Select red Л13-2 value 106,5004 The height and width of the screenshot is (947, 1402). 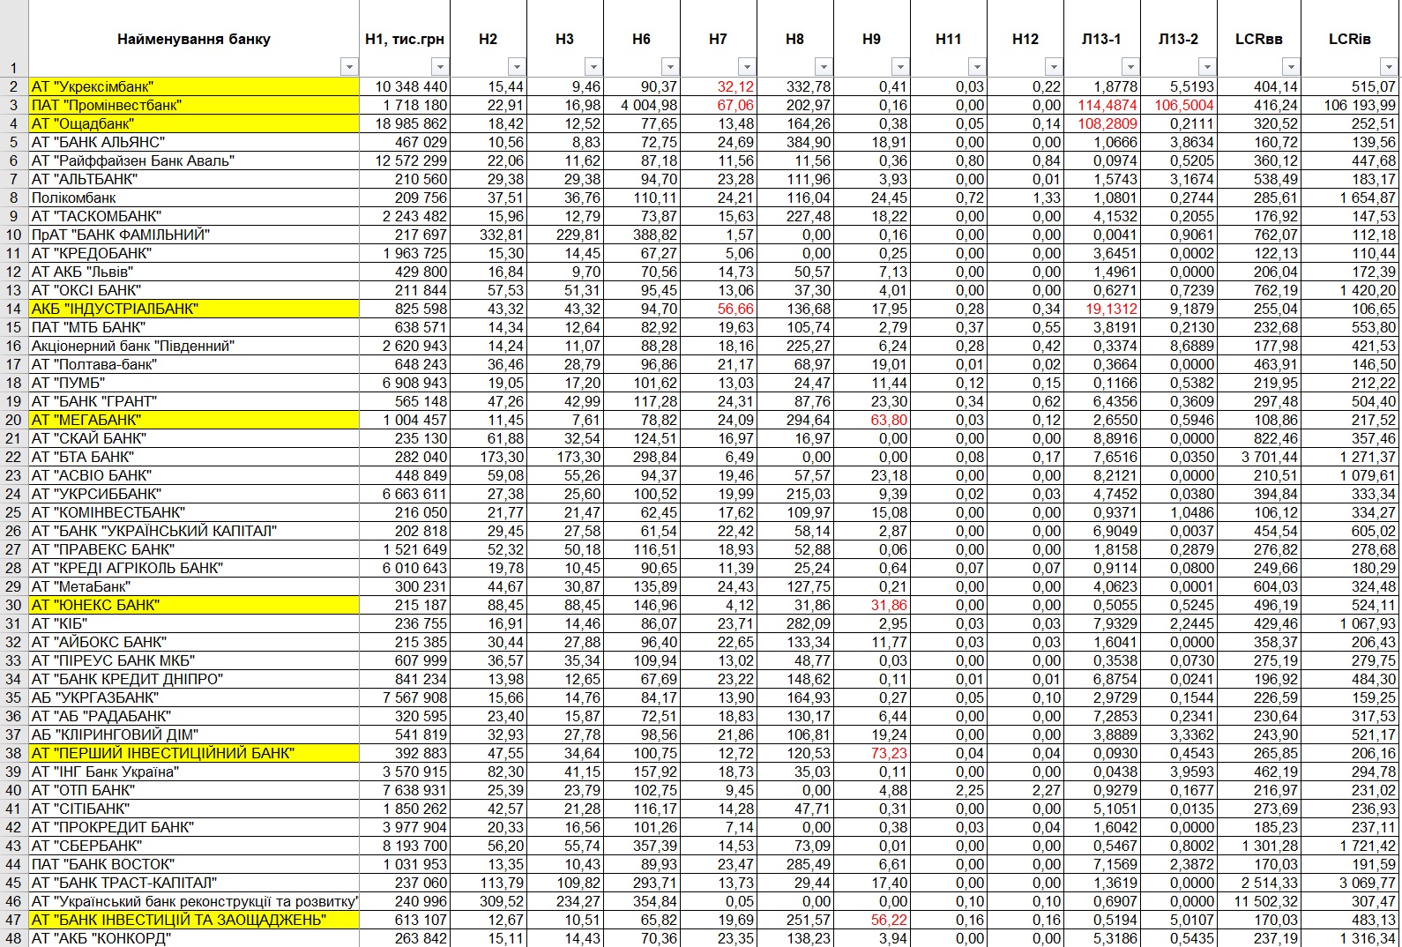click(x=1179, y=105)
